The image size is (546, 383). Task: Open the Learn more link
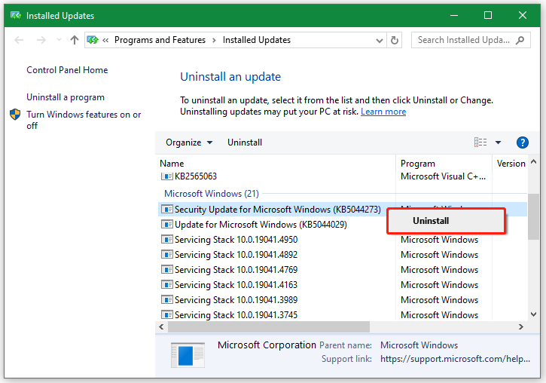[383, 112]
